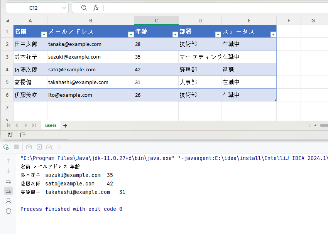
Task: Select column A header
Action: click(x=30, y=21)
